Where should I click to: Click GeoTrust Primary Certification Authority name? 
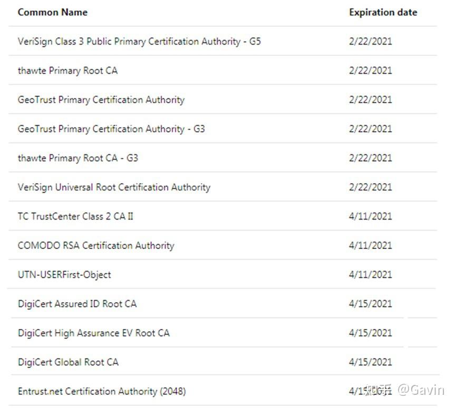(x=101, y=99)
